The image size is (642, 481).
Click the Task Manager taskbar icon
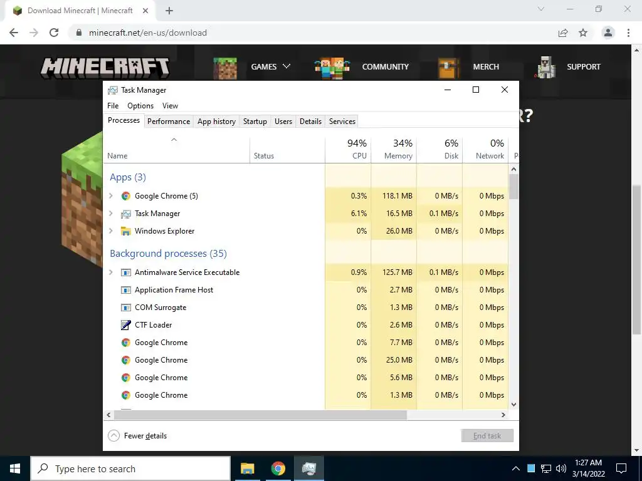[308, 468]
